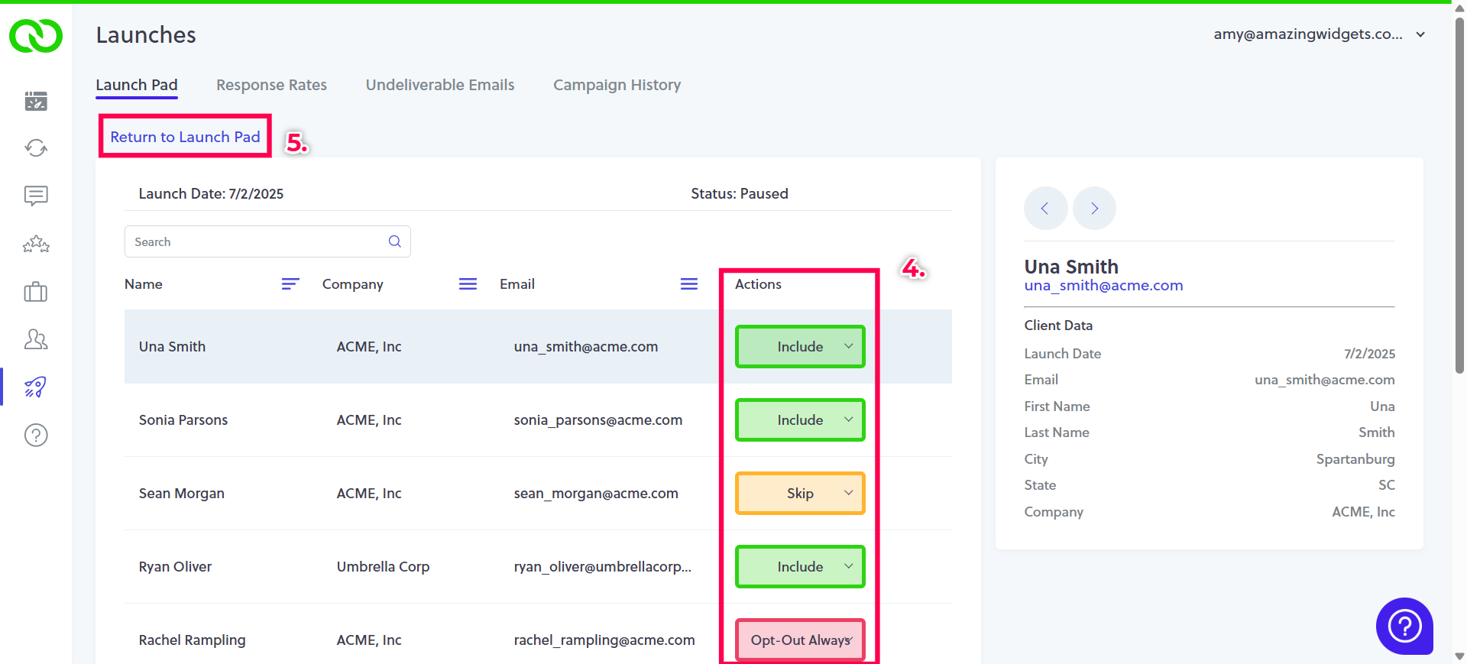The height and width of the screenshot is (664, 1467).
Task: Open the blue help bubble button
Action: (x=1404, y=626)
